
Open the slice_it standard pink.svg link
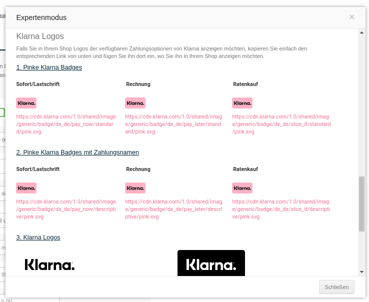point(281,124)
